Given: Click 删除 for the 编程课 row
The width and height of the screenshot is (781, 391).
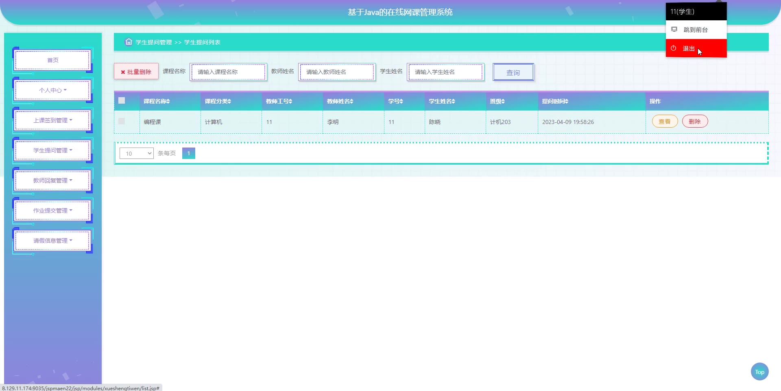Looking at the screenshot, I should [695, 122].
